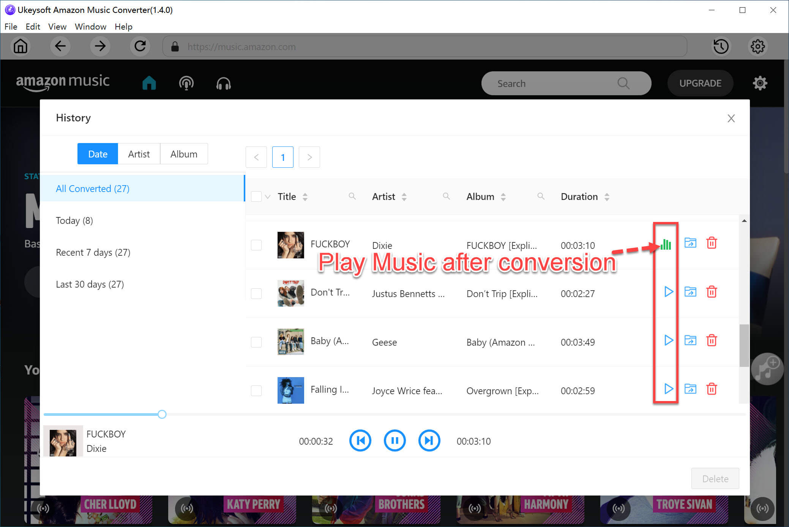Open output folder for Baby by Geese
The height and width of the screenshot is (527, 789).
690,340
